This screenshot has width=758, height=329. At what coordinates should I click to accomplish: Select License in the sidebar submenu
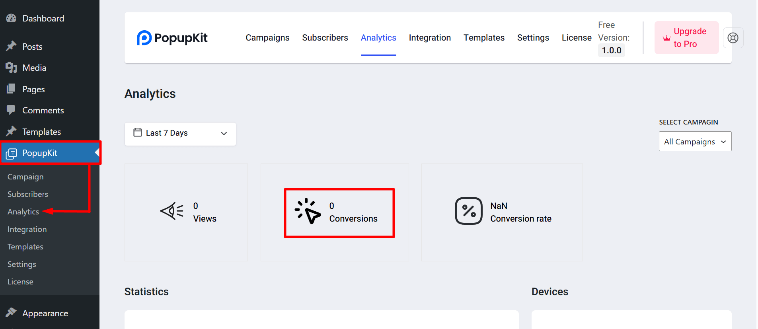[20, 282]
